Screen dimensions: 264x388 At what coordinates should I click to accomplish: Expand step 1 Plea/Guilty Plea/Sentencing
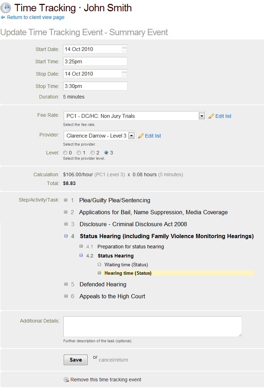pos(65,200)
